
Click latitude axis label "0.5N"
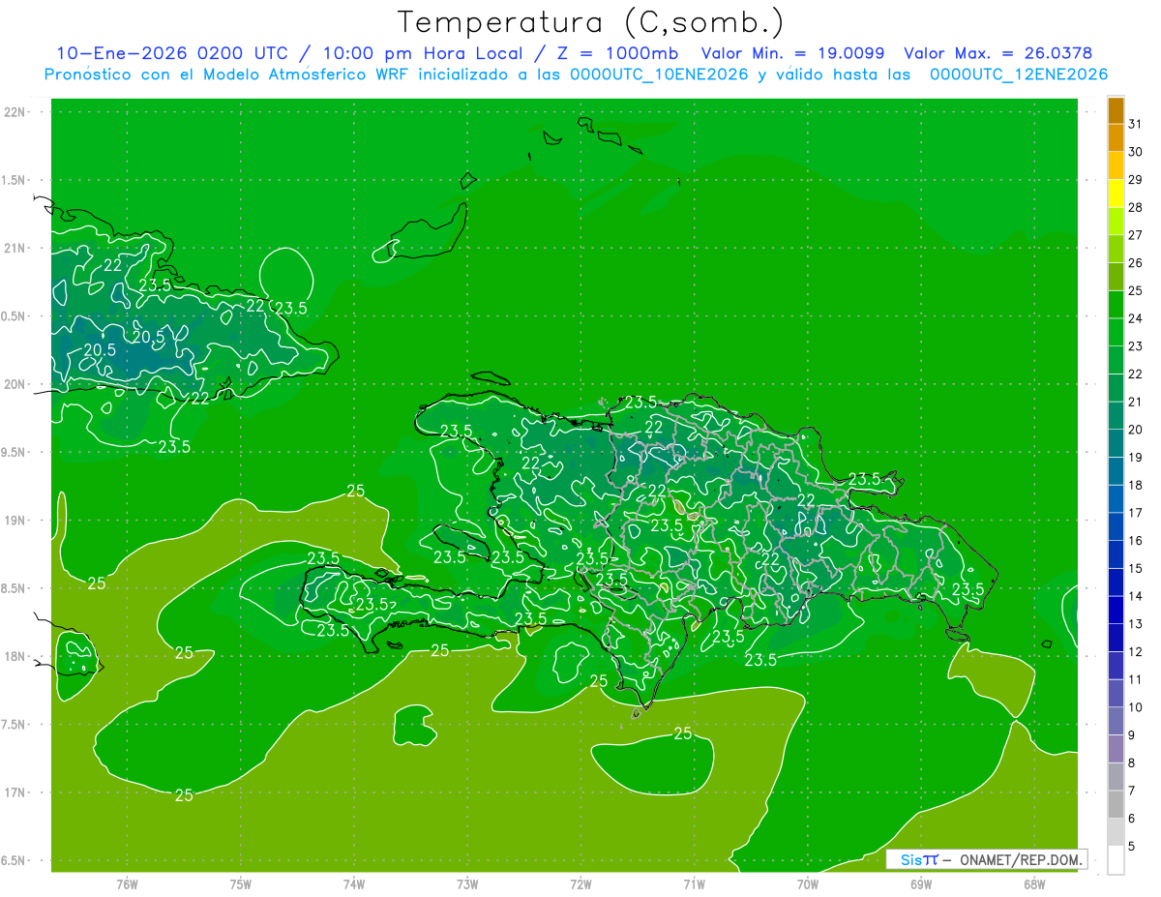(x=15, y=316)
